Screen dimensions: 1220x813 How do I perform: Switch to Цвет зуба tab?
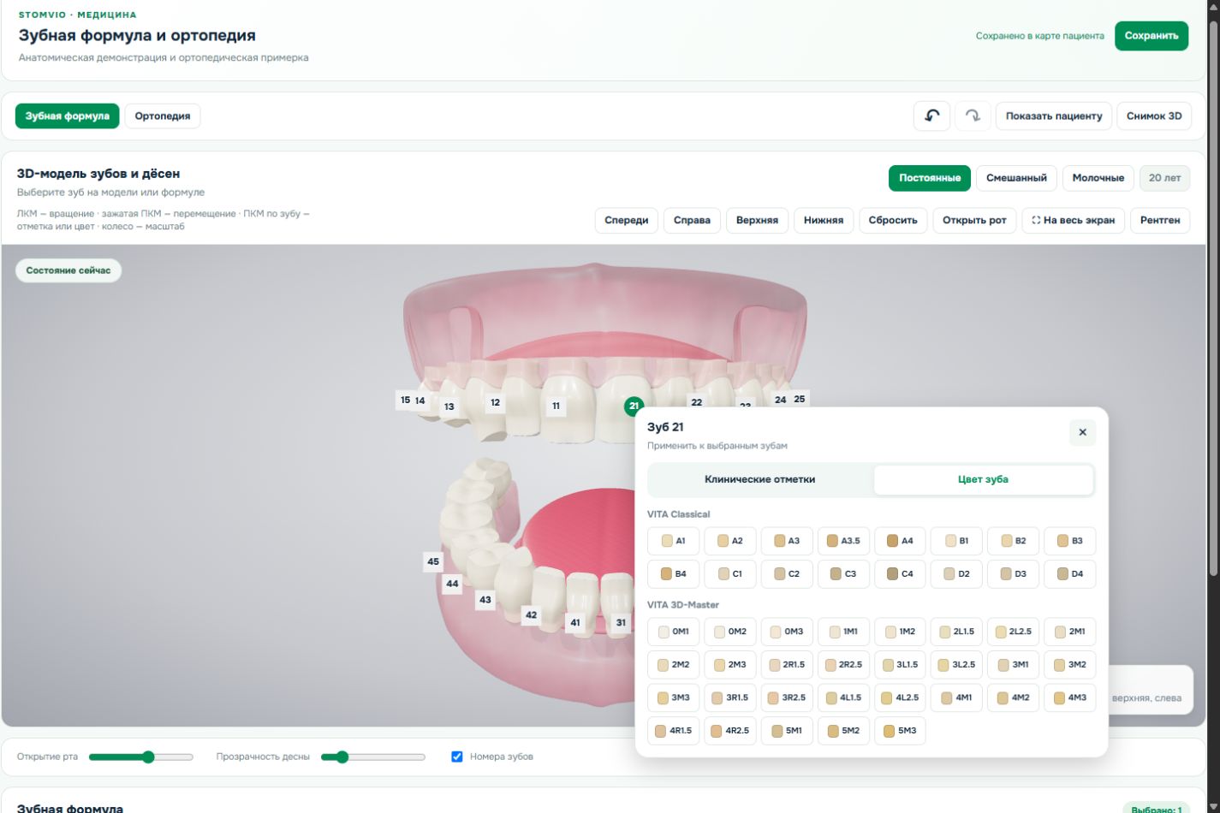pos(983,480)
